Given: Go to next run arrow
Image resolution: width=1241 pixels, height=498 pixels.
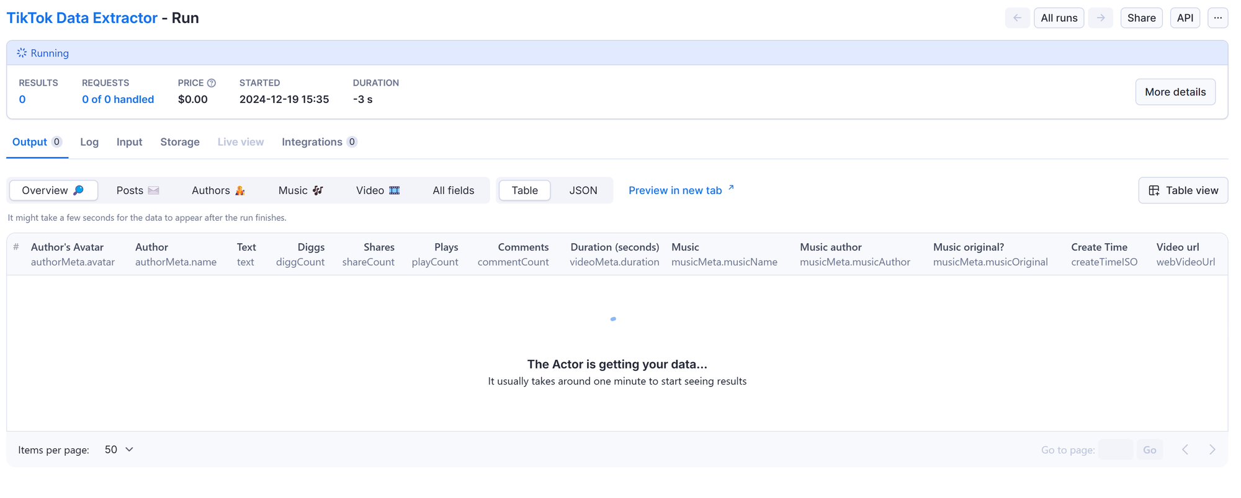Looking at the screenshot, I should pyautogui.click(x=1100, y=18).
